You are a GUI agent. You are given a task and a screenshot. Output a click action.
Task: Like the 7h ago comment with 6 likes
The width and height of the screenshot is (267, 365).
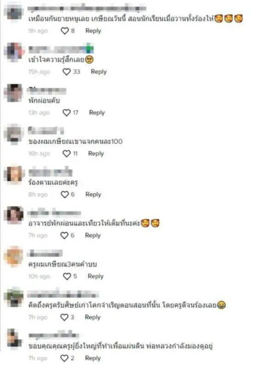(64, 235)
